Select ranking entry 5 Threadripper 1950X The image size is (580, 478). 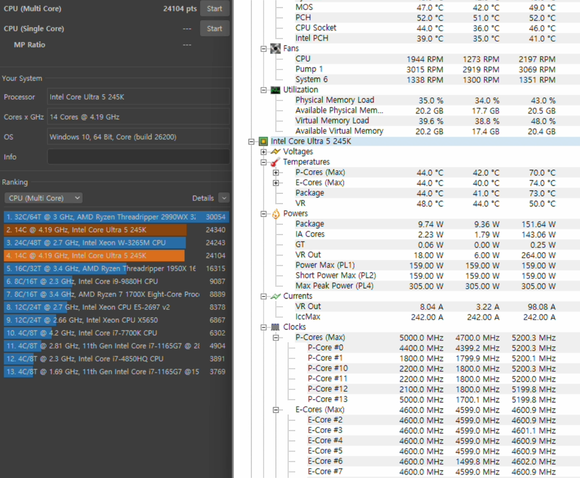(x=116, y=268)
